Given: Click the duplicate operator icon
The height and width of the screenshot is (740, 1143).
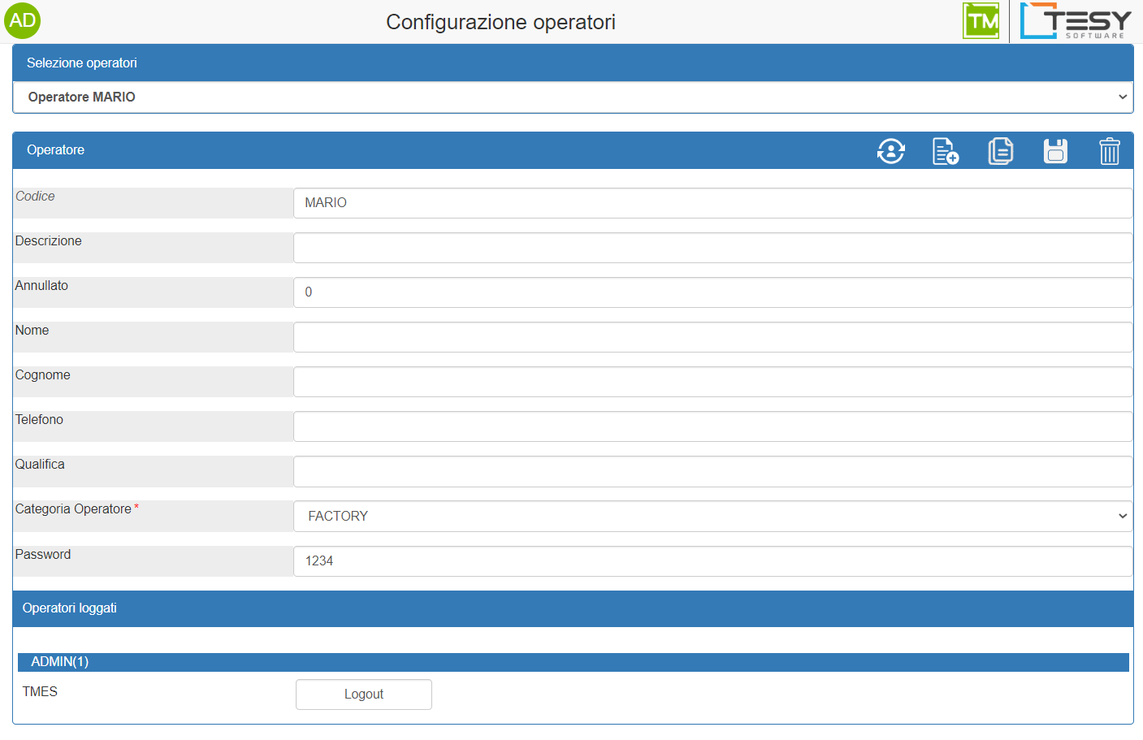Looking at the screenshot, I should (1000, 151).
